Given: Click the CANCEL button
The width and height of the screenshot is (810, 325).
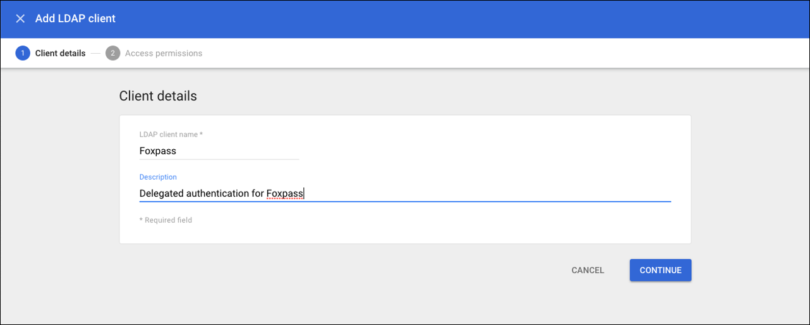Looking at the screenshot, I should [x=588, y=270].
